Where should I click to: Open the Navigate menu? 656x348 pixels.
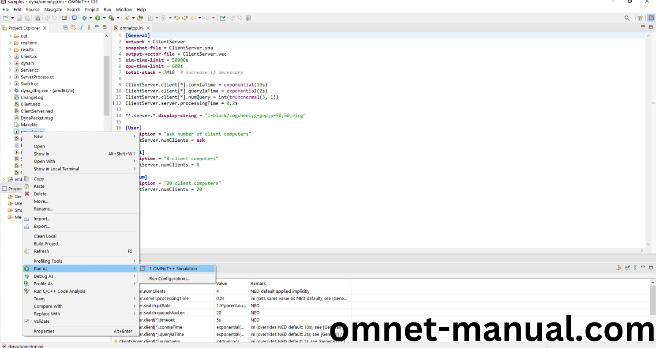53,9
